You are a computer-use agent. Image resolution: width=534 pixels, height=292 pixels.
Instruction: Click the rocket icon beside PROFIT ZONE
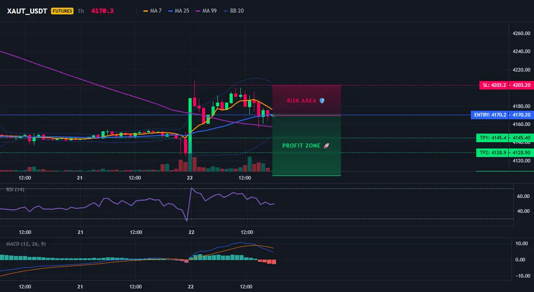click(x=326, y=145)
